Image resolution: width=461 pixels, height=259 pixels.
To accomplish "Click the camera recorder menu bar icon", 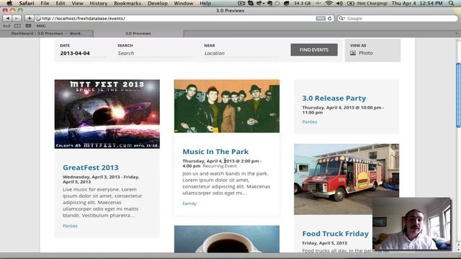I will (x=241, y=3).
